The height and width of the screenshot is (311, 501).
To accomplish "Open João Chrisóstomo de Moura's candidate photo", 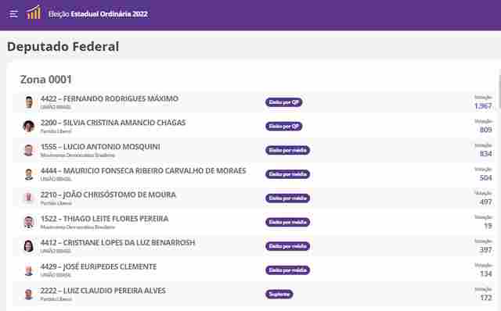I will [x=29, y=198].
